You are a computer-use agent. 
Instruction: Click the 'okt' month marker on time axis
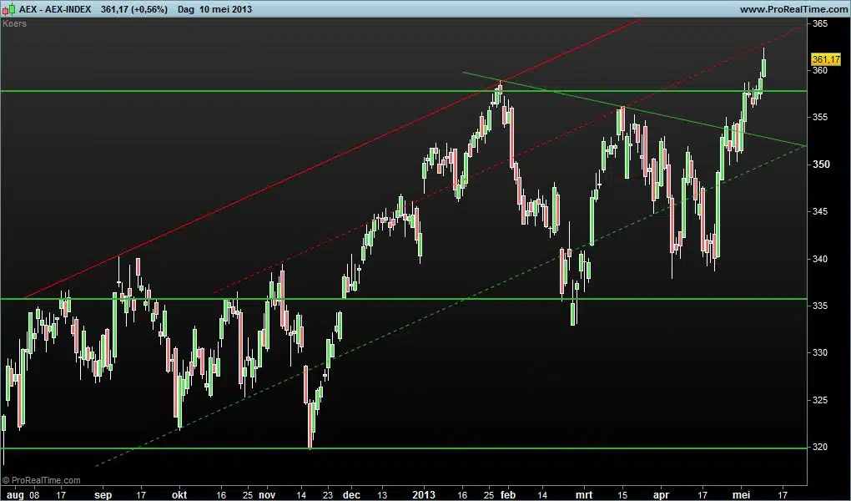(x=179, y=493)
